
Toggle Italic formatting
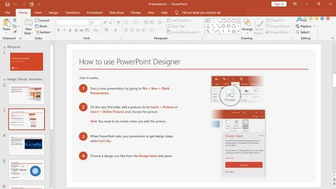pyautogui.click(x=64, y=30)
